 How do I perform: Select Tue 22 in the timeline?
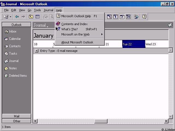coord(134,44)
